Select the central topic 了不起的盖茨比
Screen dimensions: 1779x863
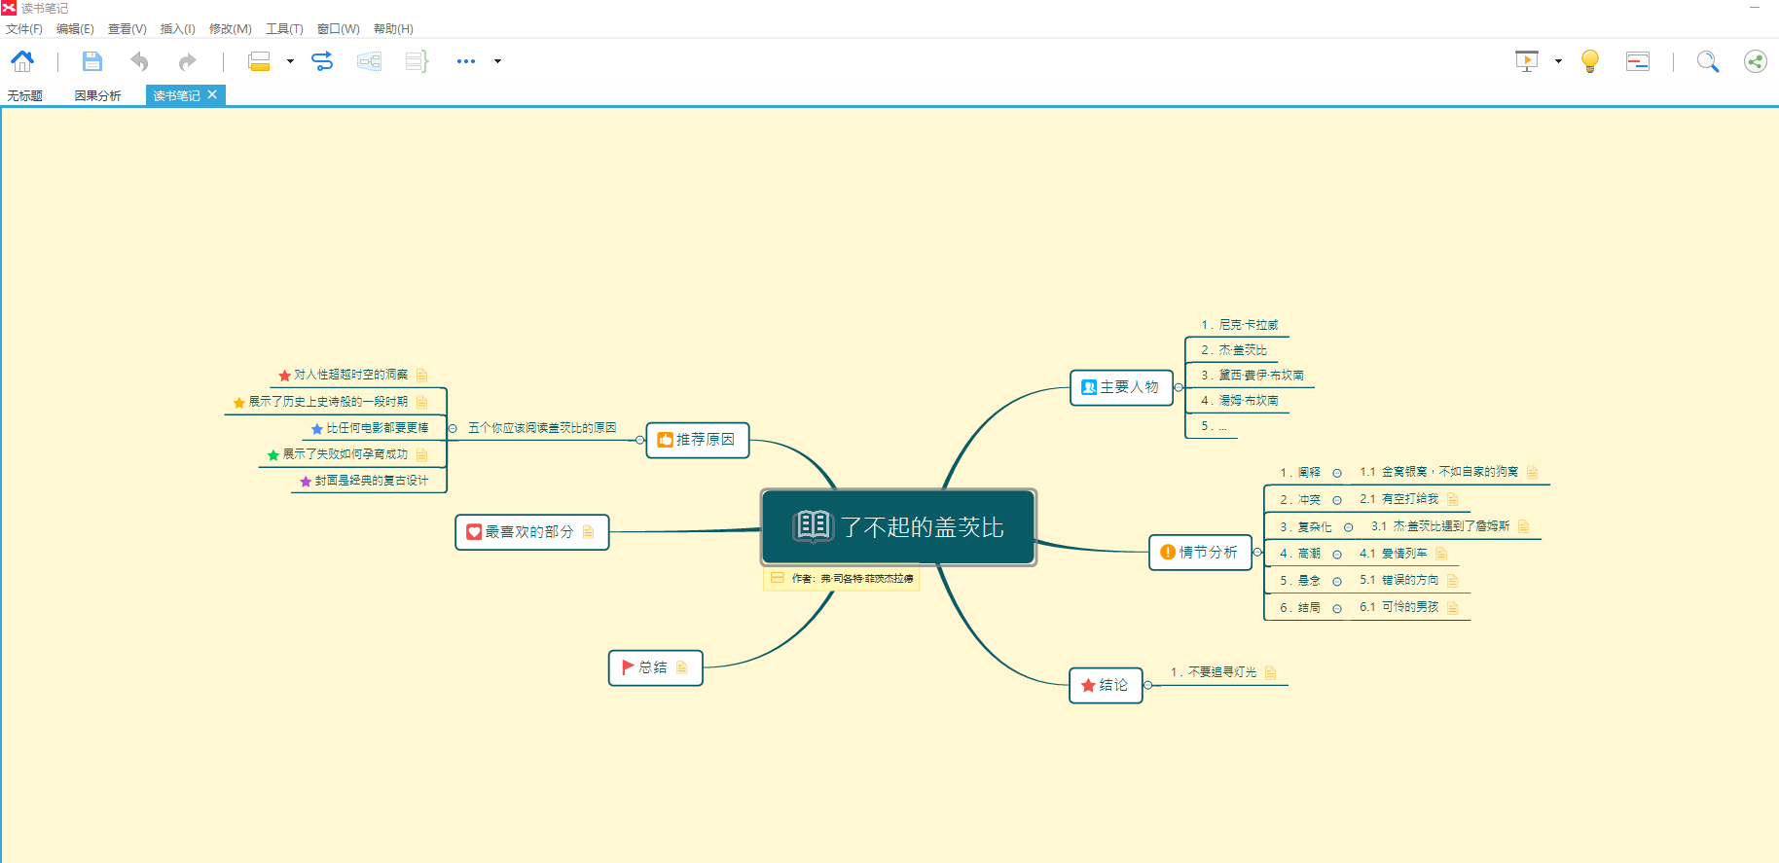pos(898,526)
